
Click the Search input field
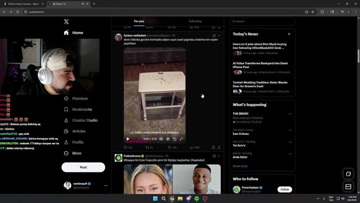[262, 21]
